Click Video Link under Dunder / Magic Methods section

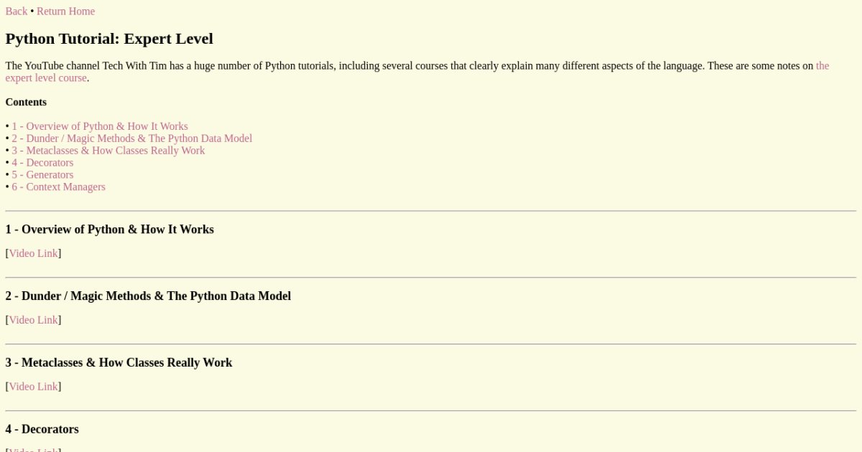click(x=33, y=320)
